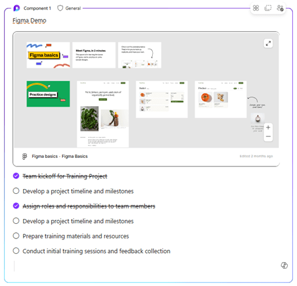Check Conduct initial training sessions task
The image size is (297, 286).
pos(16,251)
